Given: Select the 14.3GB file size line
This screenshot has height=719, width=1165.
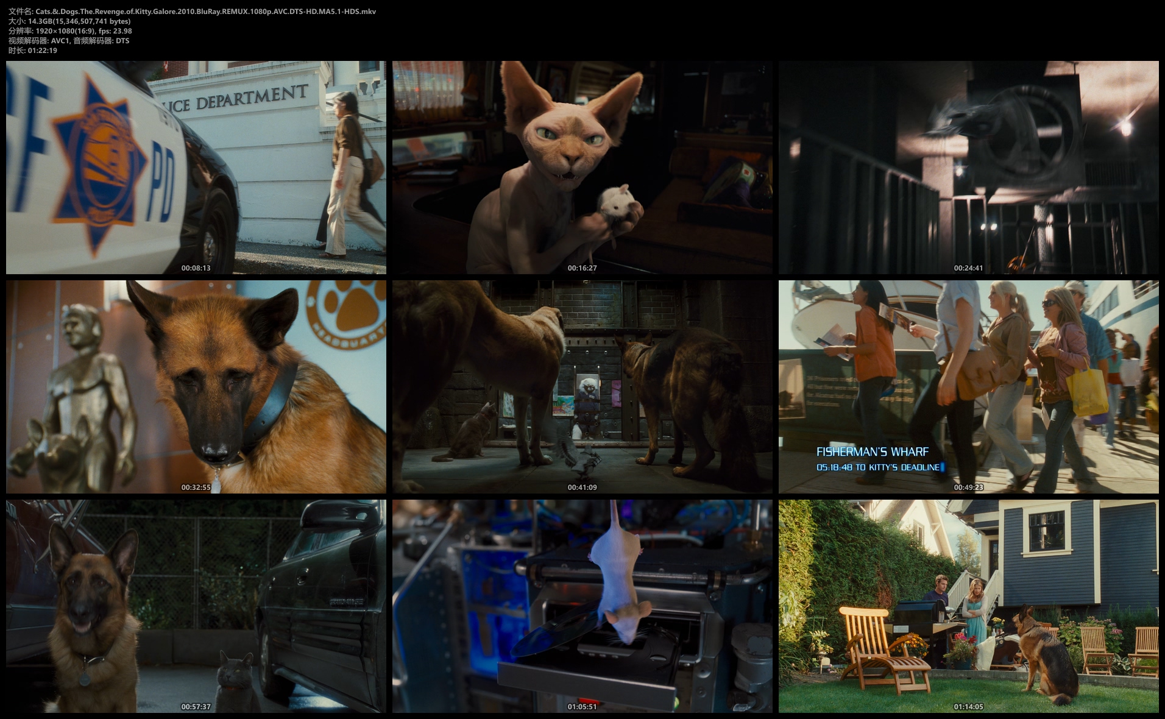Looking at the screenshot, I should 69,21.
